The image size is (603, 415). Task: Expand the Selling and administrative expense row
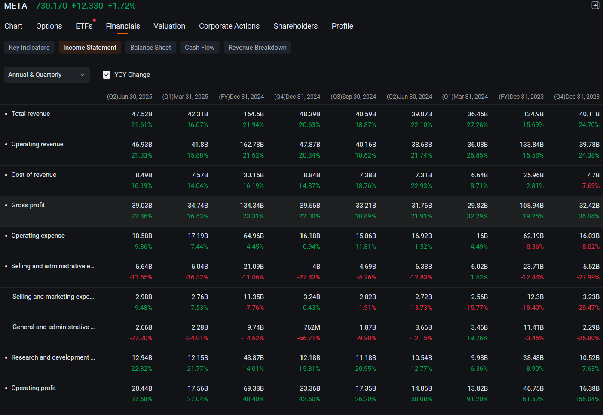click(x=53, y=266)
